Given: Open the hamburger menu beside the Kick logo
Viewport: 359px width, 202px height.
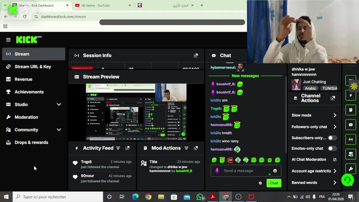Looking at the screenshot, I should [8, 40].
